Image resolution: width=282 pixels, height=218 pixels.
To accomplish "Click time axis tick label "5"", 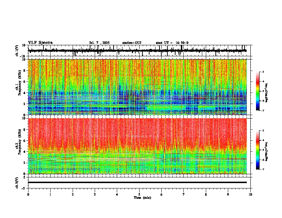I will pos(139,194).
